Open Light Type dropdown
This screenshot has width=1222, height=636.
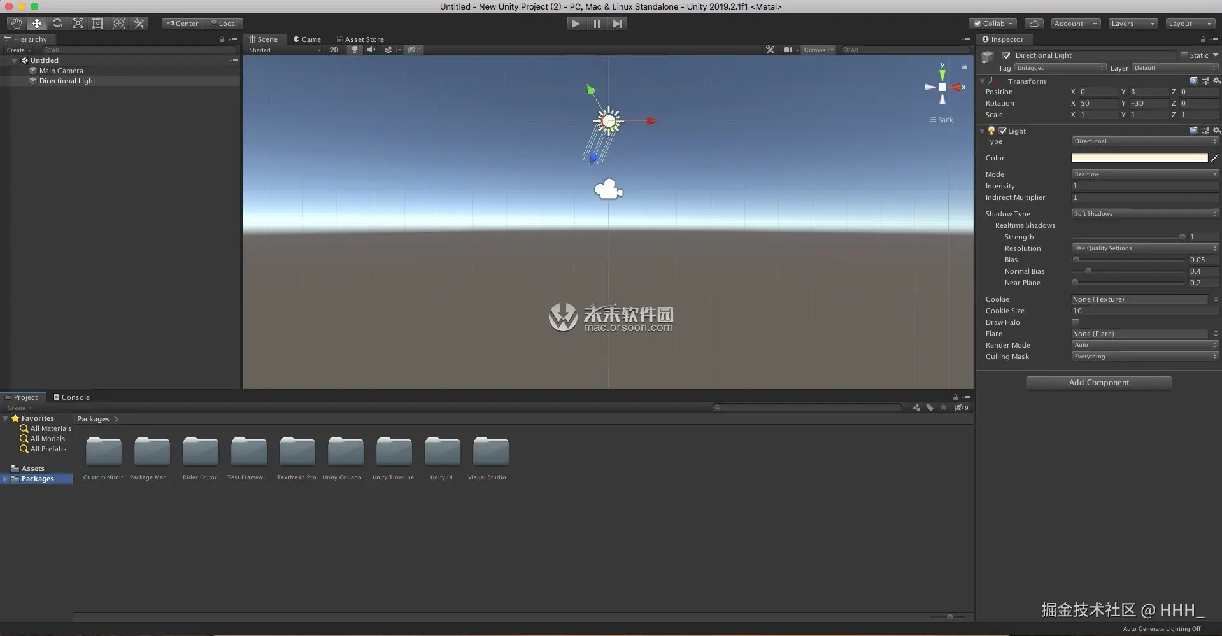tap(1145, 141)
